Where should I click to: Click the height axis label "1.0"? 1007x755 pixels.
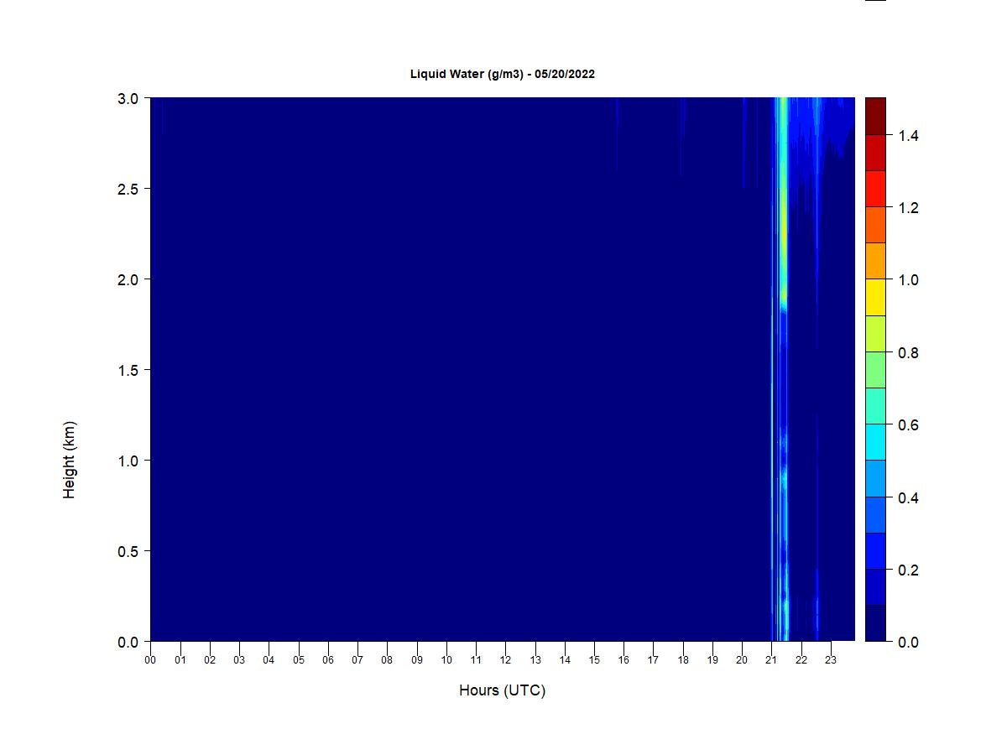point(128,461)
